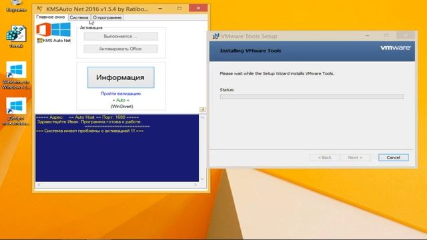Click the KMSAuto title bar app icon
427x240 pixels.
pos(39,9)
